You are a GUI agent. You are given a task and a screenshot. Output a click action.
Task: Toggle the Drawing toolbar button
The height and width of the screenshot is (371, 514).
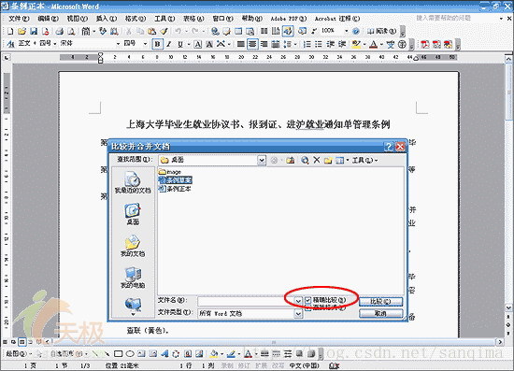288,31
